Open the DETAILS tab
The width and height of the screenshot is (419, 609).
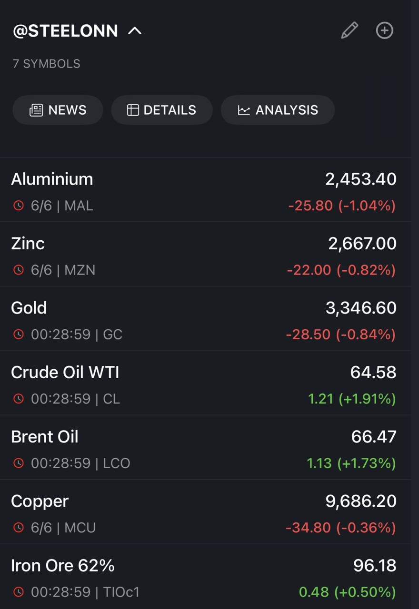[162, 110]
